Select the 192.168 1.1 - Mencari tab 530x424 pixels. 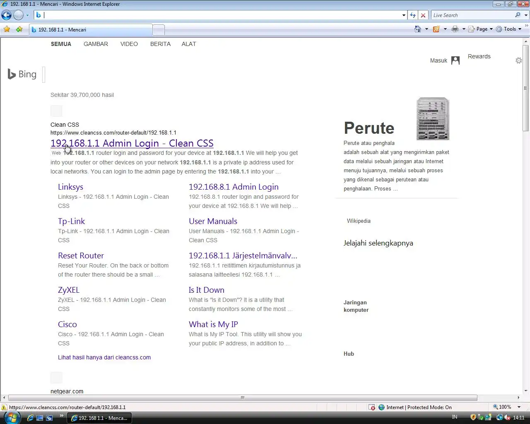91,30
